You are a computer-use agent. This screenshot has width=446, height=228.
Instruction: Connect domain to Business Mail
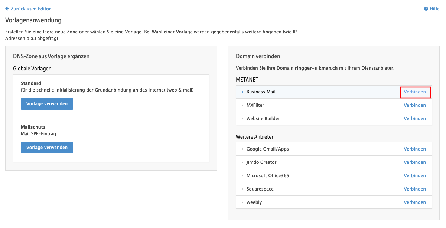pos(415,92)
